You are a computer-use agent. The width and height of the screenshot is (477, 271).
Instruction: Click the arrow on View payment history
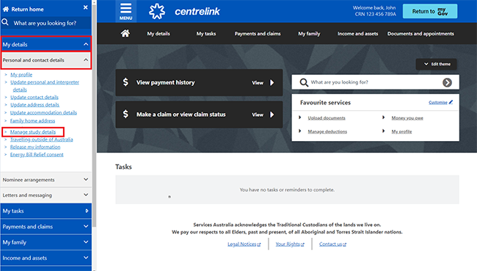point(272,82)
